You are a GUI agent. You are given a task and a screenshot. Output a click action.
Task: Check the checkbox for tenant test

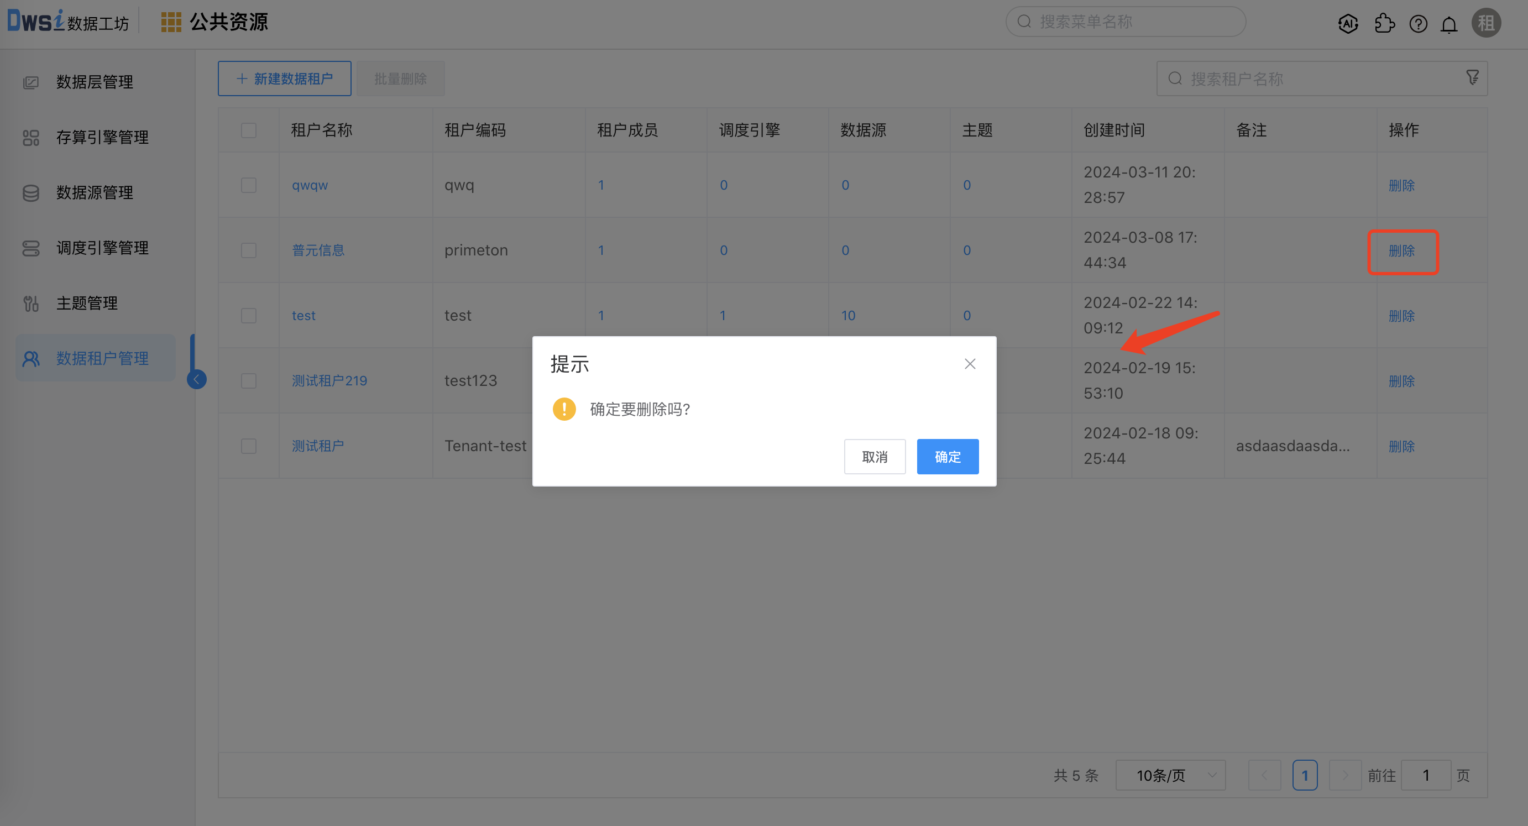[249, 315]
